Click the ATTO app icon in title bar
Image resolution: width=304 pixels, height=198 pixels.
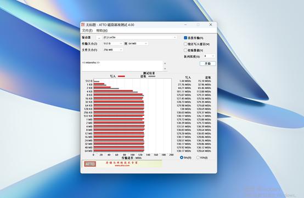(83, 25)
